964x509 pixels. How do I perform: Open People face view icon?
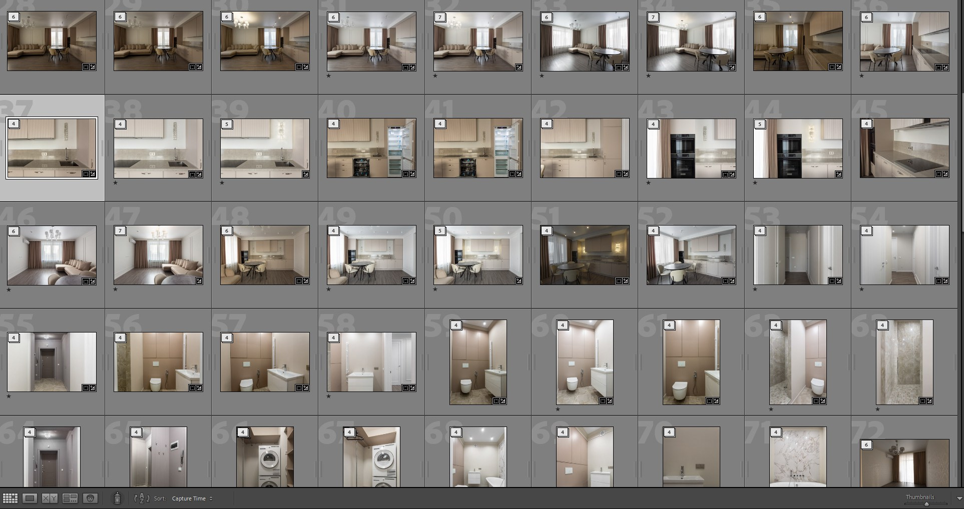(90, 498)
